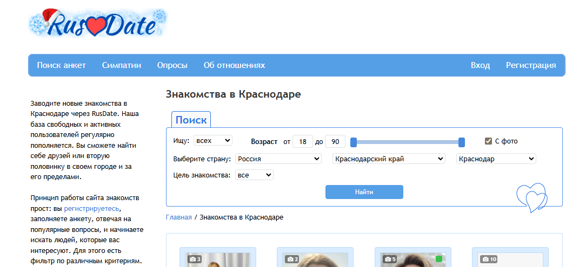
Task: Click the photo count badge showing 5
Action: click(x=390, y=259)
